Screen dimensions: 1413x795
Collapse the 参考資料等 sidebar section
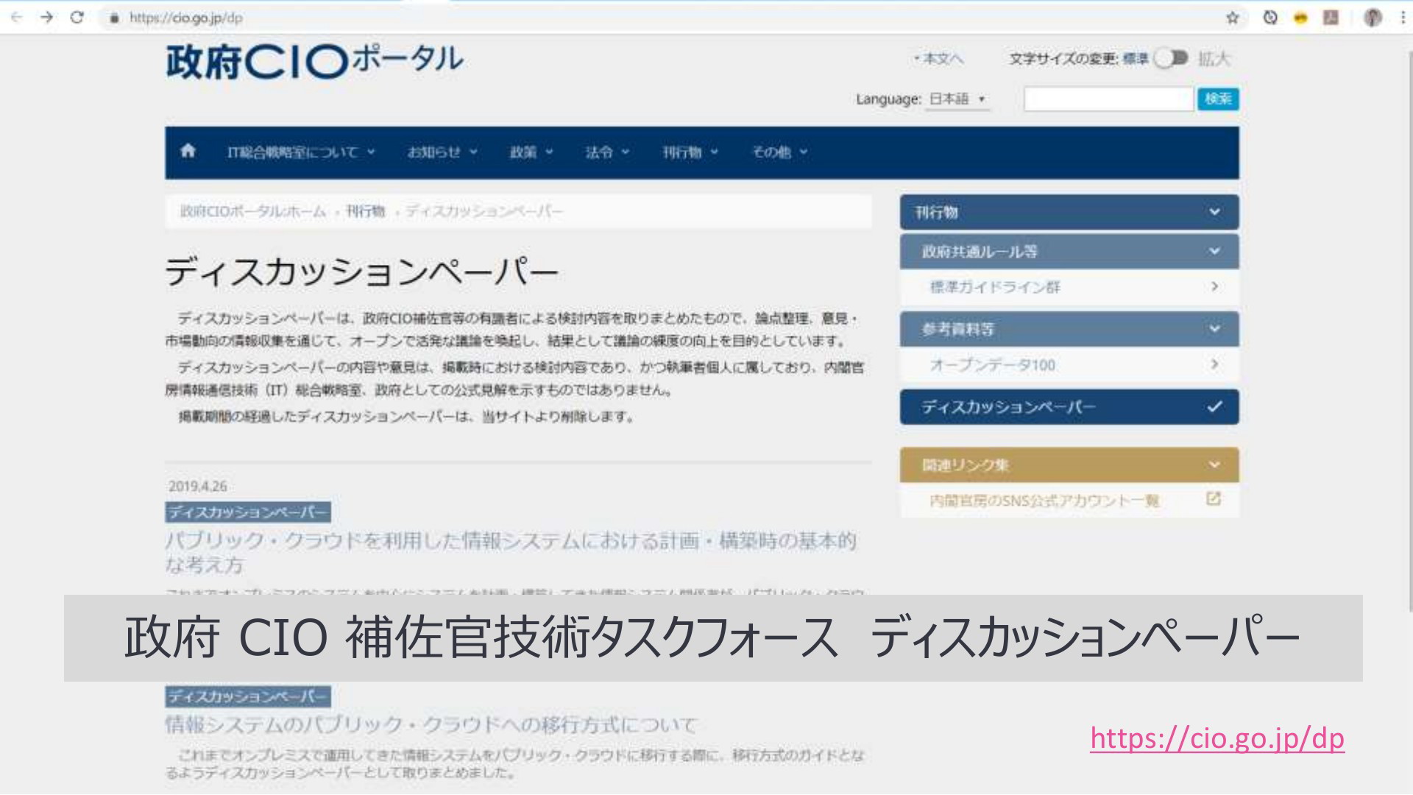click(1069, 329)
